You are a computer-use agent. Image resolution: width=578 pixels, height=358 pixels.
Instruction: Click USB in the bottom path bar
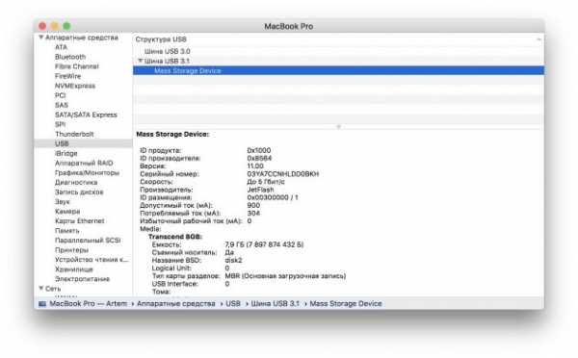point(233,304)
